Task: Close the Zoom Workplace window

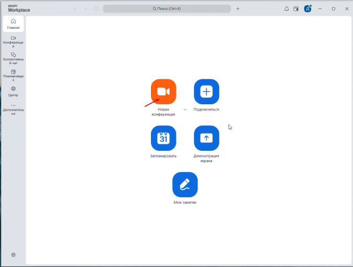Action: (347, 9)
